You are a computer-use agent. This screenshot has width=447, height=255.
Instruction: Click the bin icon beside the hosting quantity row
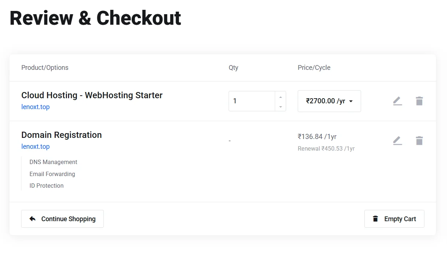coord(419,101)
